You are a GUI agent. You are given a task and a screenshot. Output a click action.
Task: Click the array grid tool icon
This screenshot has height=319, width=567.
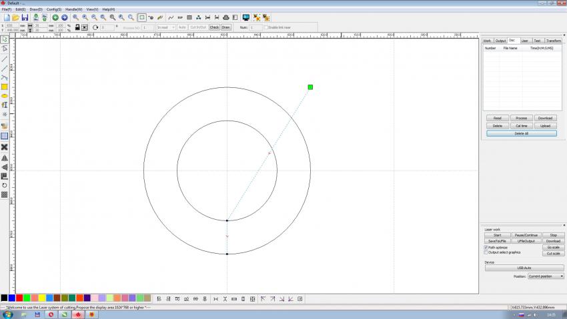click(x=5, y=194)
